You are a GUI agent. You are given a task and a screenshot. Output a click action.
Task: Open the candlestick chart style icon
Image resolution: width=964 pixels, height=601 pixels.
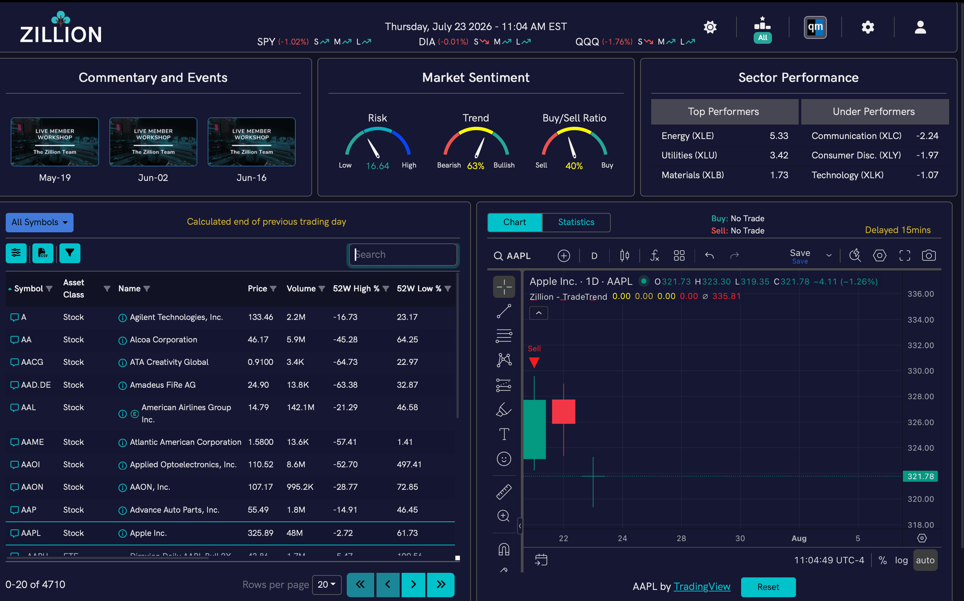pyautogui.click(x=625, y=255)
